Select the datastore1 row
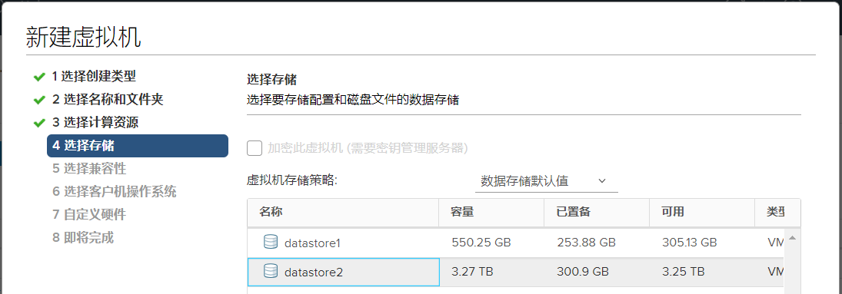 [518, 243]
